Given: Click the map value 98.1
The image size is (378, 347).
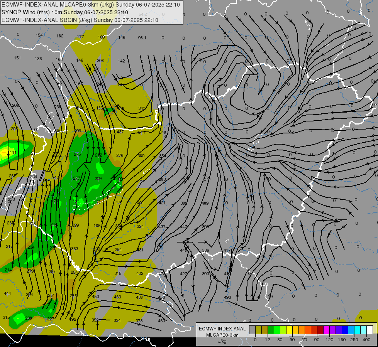Looking at the screenshot, I should (142, 38).
